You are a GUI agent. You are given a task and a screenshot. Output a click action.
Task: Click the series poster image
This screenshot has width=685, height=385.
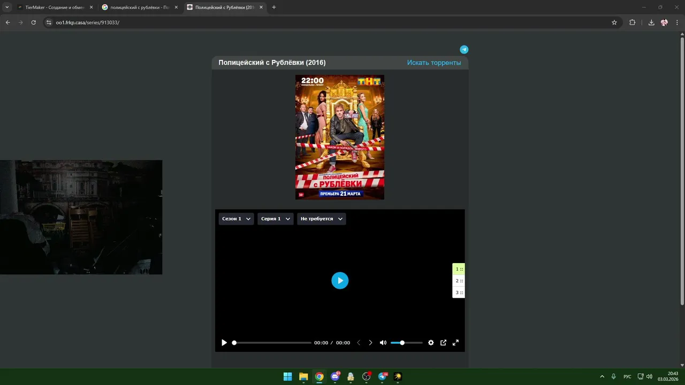click(340, 137)
